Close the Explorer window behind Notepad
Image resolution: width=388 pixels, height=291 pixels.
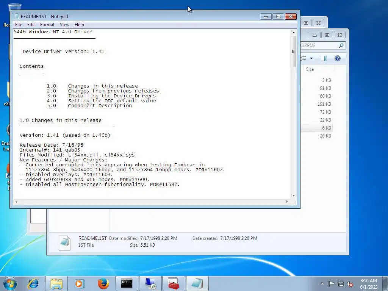point(339,35)
